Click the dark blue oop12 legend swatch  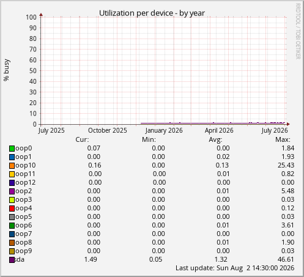(x=12, y=183)
